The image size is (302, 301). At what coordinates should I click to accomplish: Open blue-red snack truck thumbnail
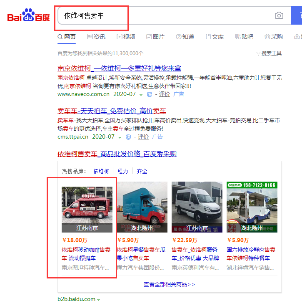pos(142,207)
